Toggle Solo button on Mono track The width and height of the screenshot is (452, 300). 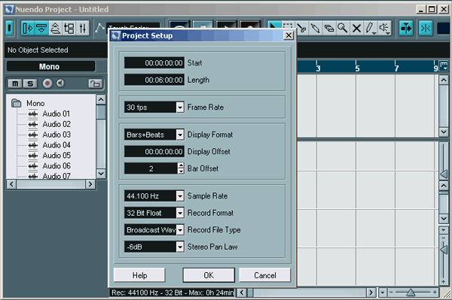coord(30,83)
